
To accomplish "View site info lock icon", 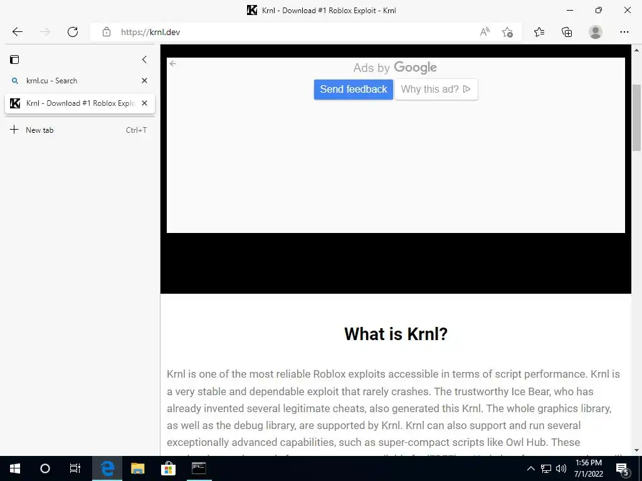I will pos(107,32).
